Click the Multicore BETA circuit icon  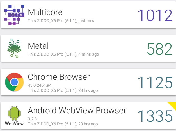pyautogui.click(x=14, y=15)
